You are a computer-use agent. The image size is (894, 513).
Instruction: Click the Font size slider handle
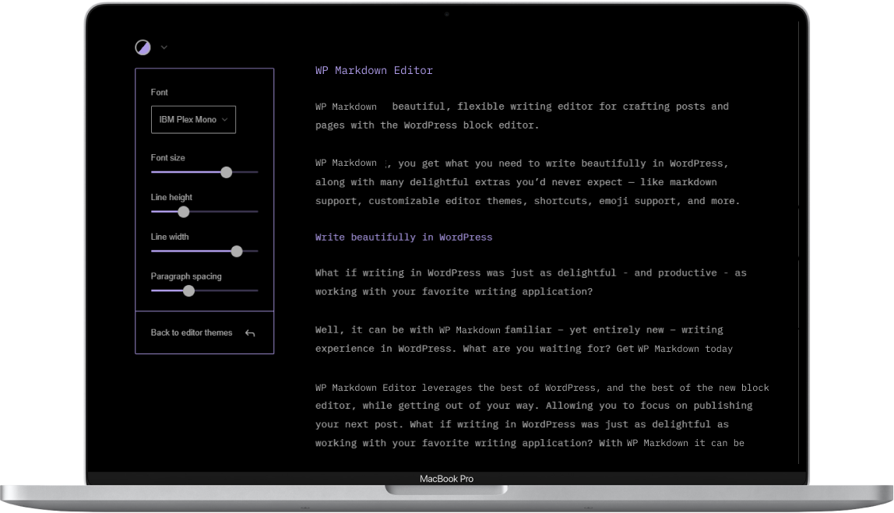(x=227, y=172)
